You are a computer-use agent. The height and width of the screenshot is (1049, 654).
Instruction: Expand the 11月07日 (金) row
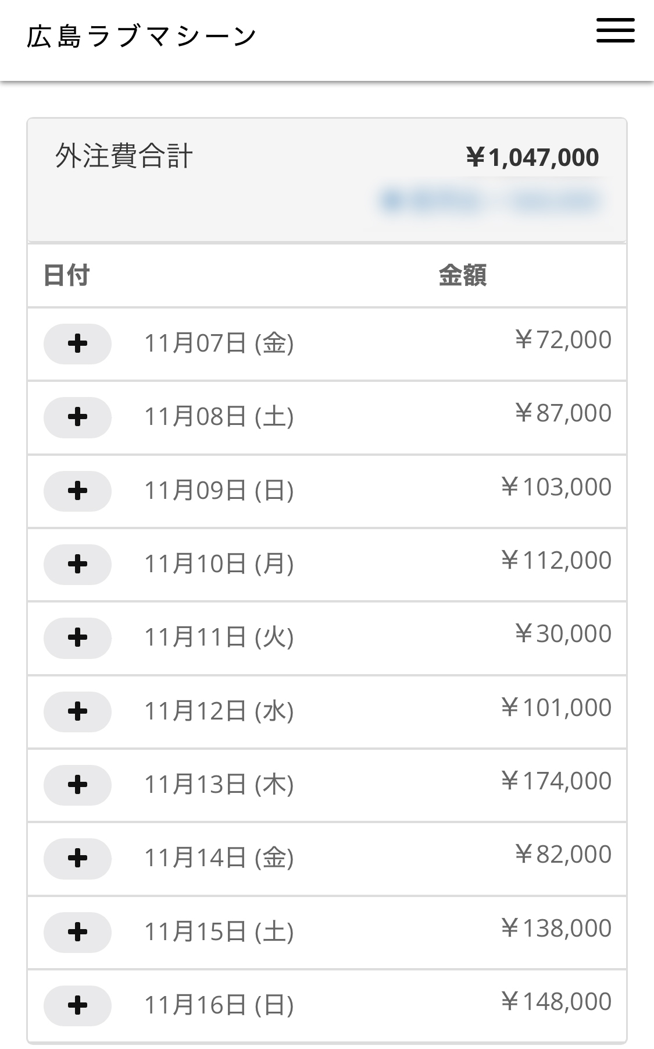(77, 344)
